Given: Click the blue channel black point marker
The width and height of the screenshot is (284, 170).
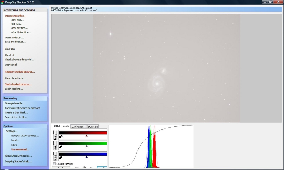Looking at the screenshot, I should click(x=61, y=157).
